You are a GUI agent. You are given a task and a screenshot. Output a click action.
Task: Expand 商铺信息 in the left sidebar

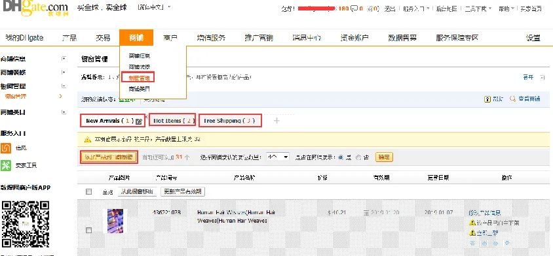click(x=64, y=58)
